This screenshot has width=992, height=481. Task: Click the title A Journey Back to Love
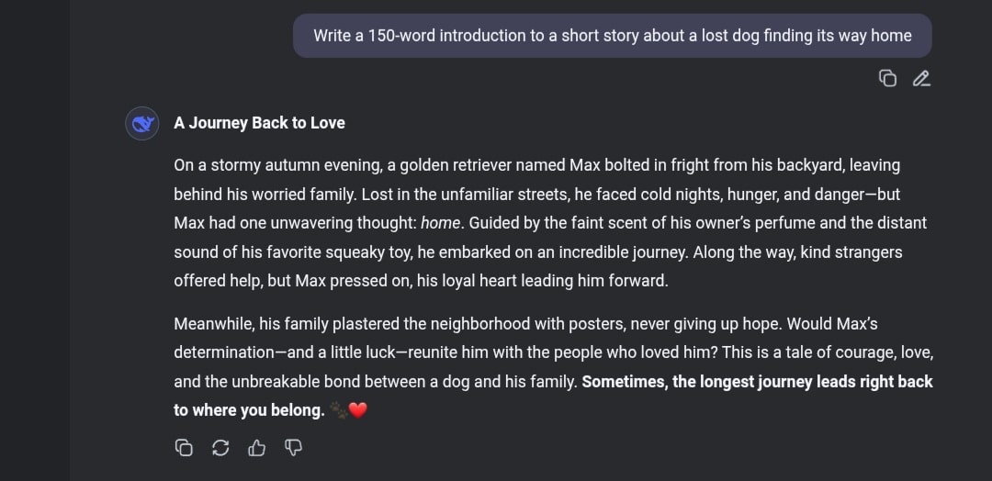[x=259, y=123]
